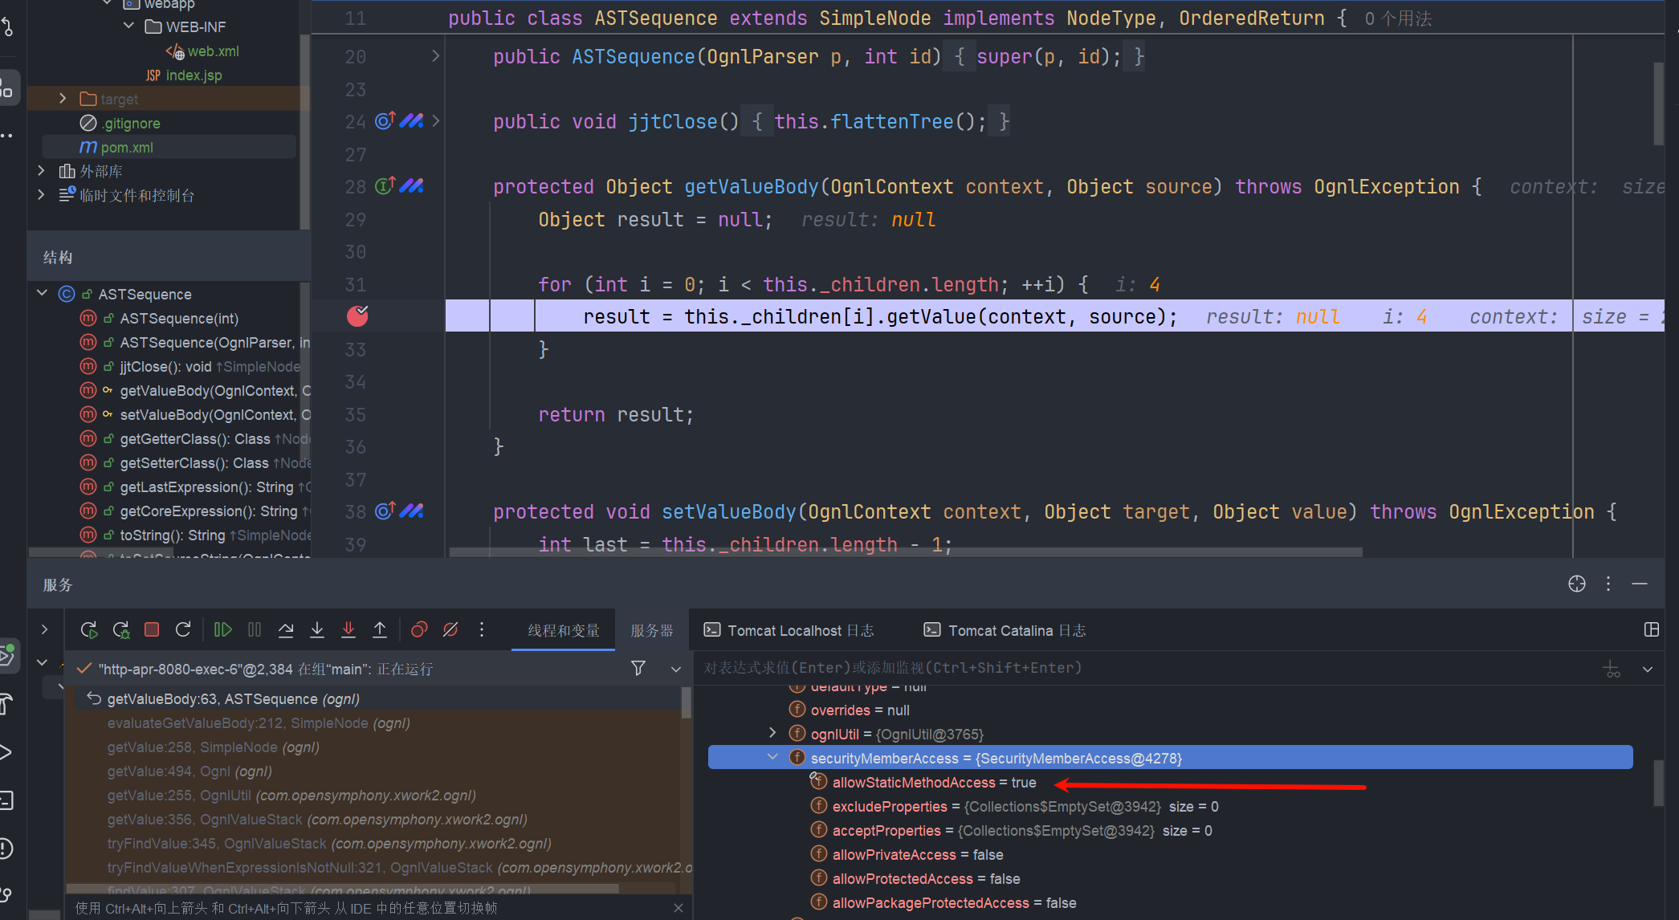This screenshot has height=920, width=1679.
Task: Expand 外部库 node
Action: 41,171
